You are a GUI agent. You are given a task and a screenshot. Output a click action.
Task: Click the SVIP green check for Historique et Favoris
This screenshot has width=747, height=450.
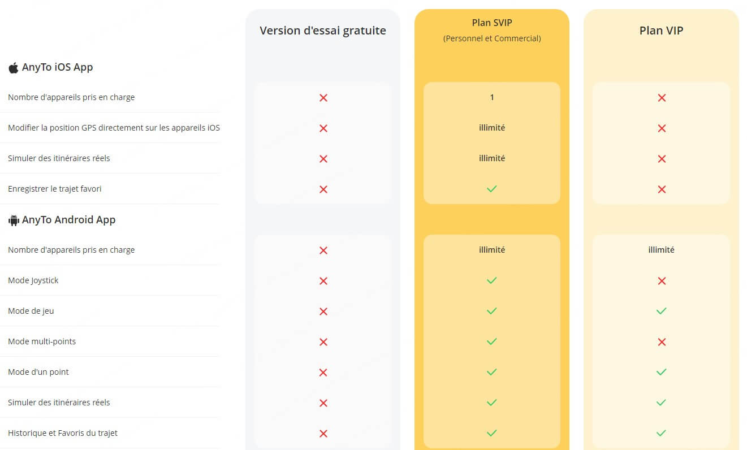pyautogui.click(x=492, y=433)
